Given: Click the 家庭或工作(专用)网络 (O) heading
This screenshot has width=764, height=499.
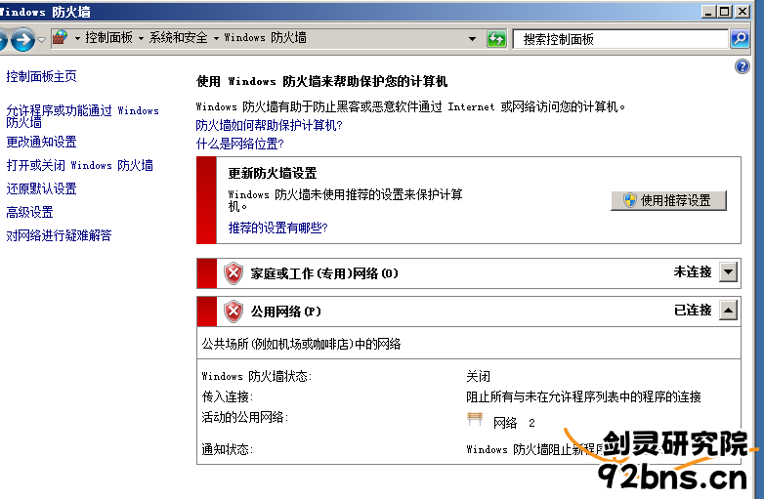Looking at the screenshot, I should click(324, 273).
